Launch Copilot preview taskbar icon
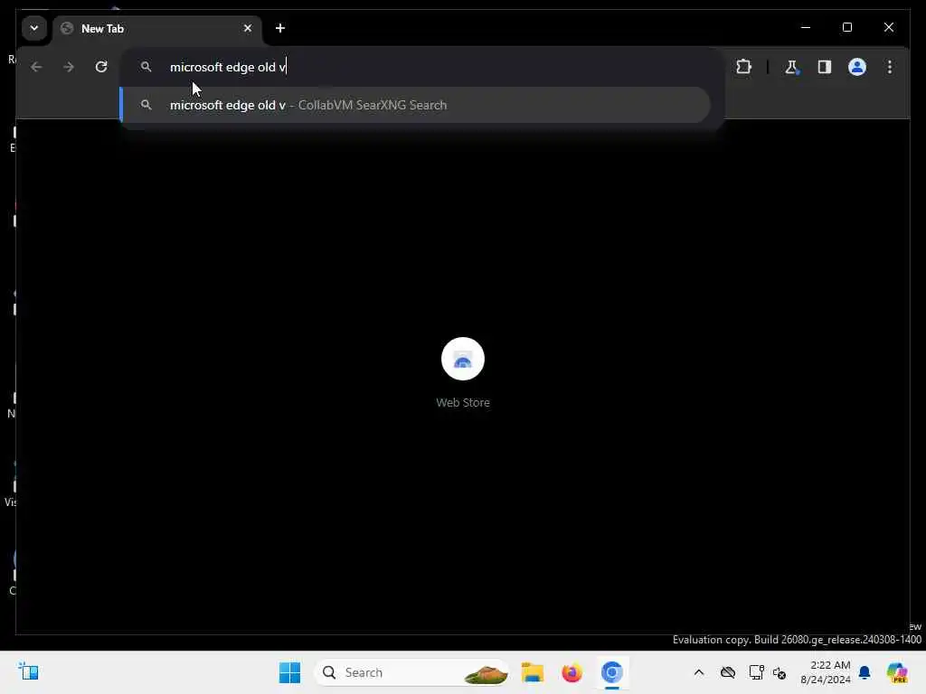Image resolution: width=926 pixels, height=694 pixels. pos(896,672)
